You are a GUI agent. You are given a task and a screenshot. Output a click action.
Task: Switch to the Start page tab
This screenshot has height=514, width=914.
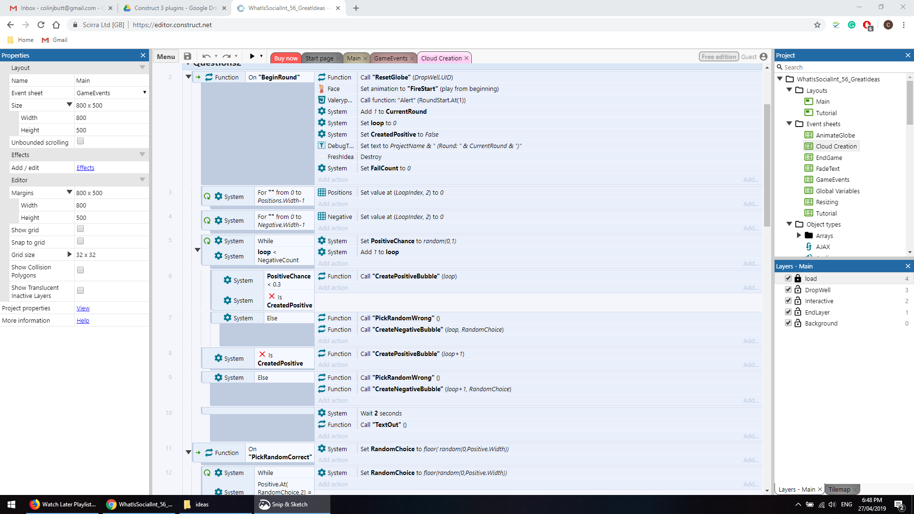point(319,58)
